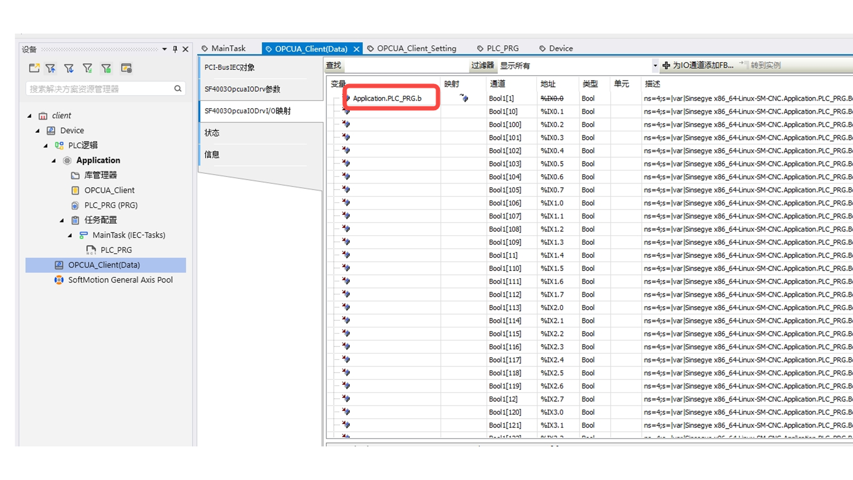The width and height of the screenshot is (853, 480).
Task: Open the 设备 panel options dropdown arrow
Action: (x=164, y=49)
